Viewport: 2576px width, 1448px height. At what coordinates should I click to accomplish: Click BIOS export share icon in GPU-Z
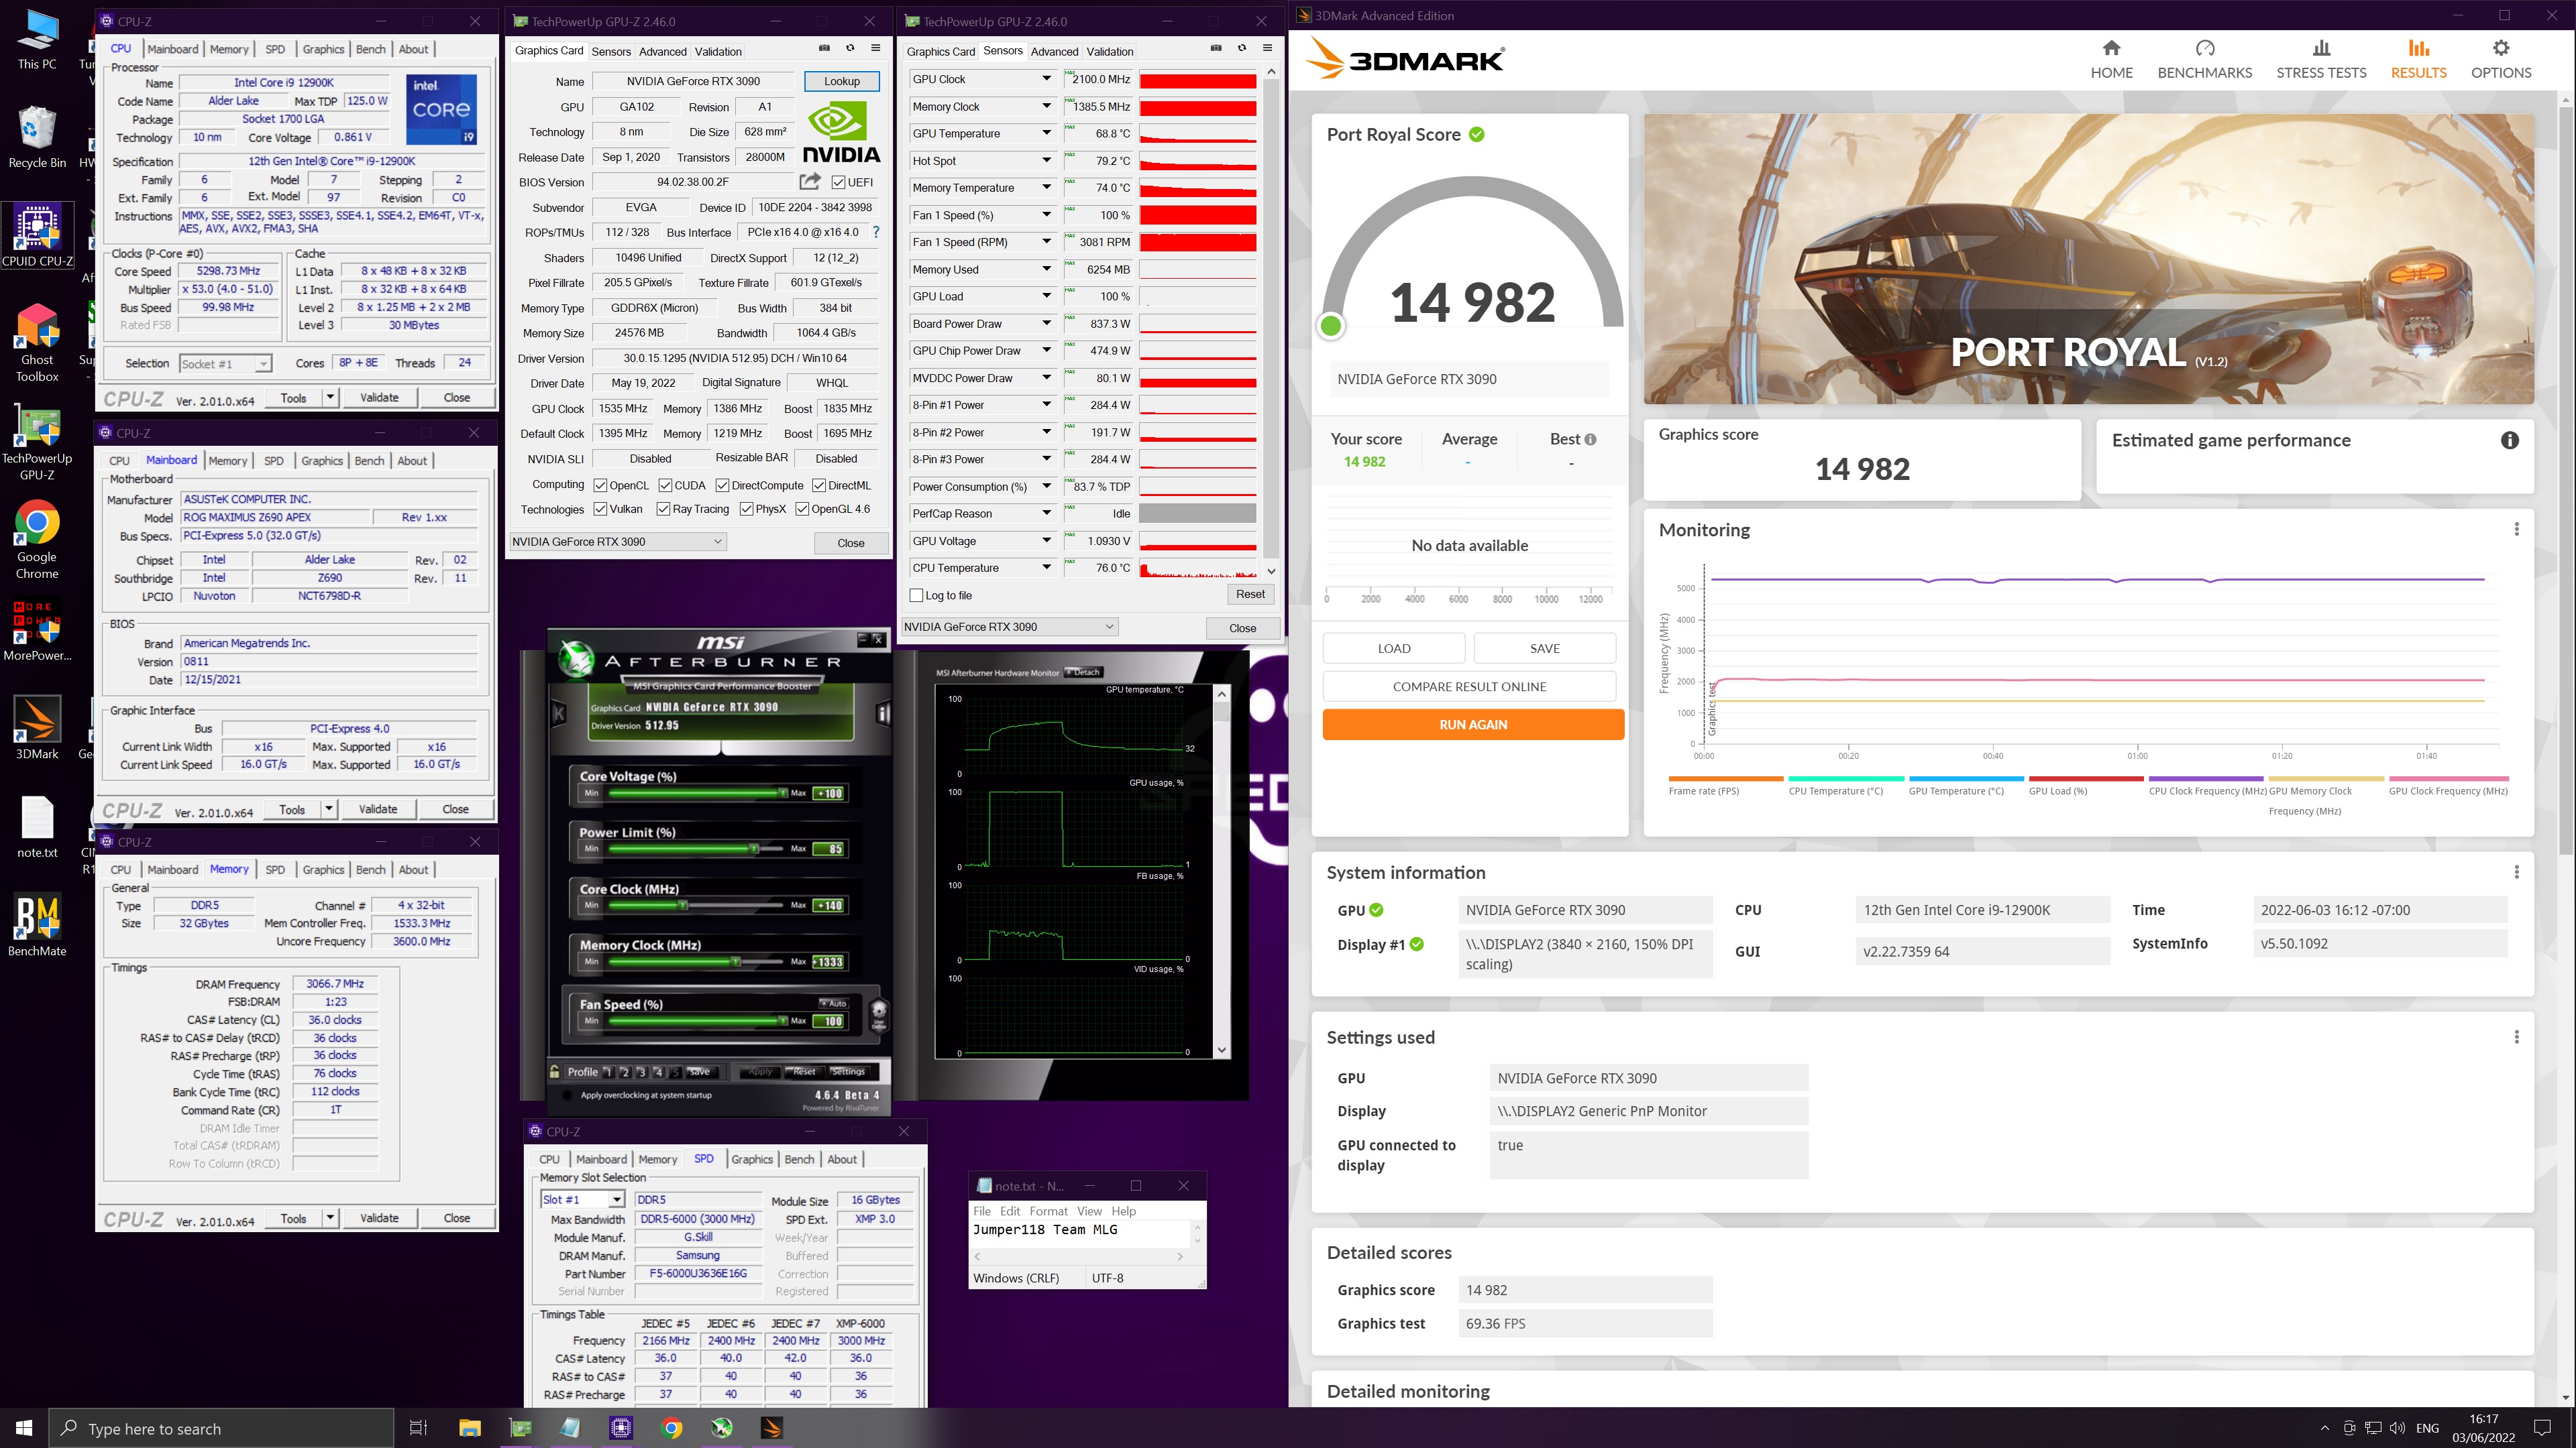click(810, 181)
